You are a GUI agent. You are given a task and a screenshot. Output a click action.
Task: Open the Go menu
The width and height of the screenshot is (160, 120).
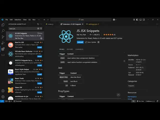point(29,20)
